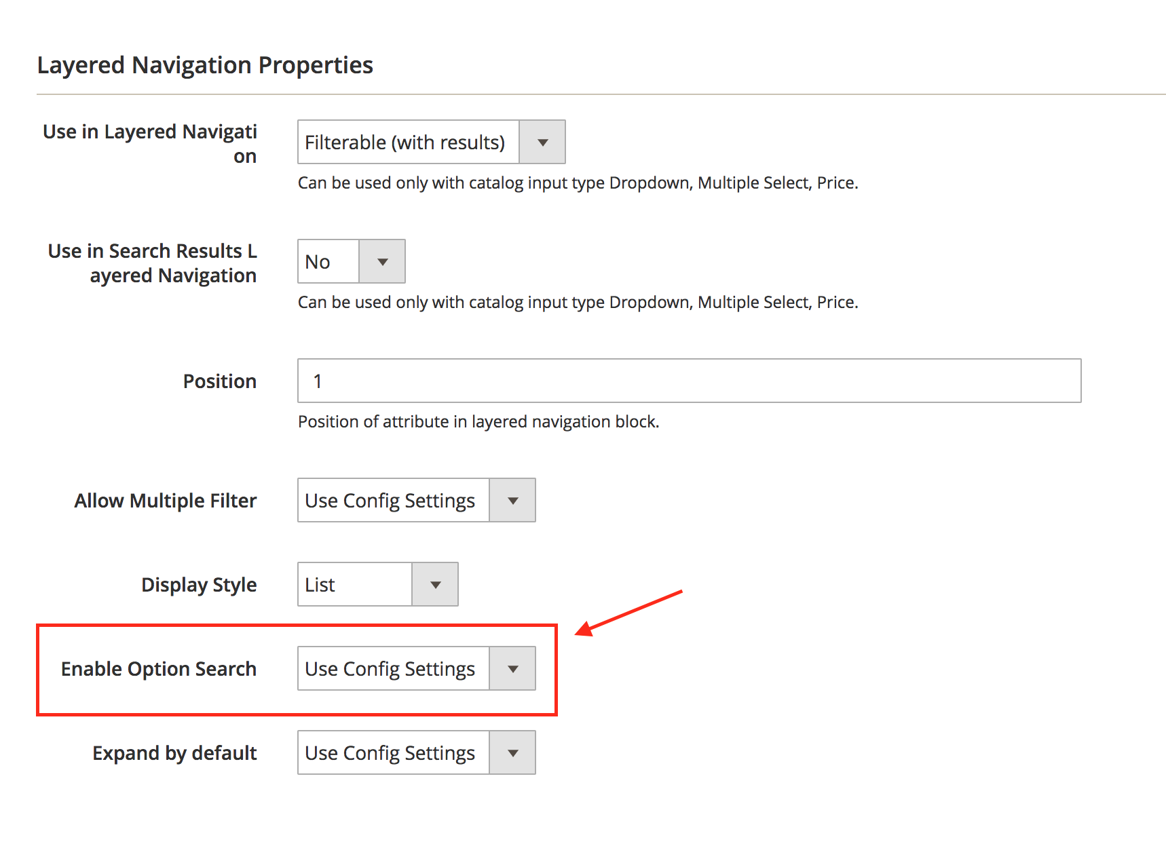Click the Enable Option Search label
Viewport: 1166px width, 844px height.
(x=159, y=669)
